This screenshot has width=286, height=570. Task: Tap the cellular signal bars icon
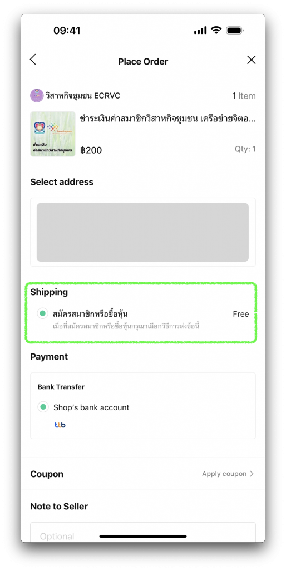(x=200, y=31)
